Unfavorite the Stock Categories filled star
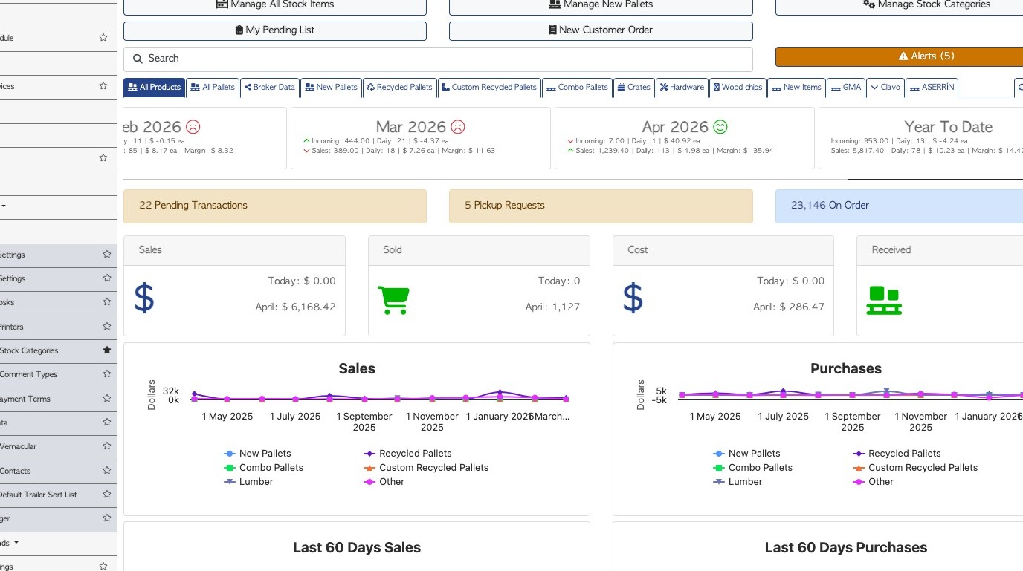Image resolution: width=1023 pixels, height=571 pixels. pyautogui.click(x=107, y=350)
